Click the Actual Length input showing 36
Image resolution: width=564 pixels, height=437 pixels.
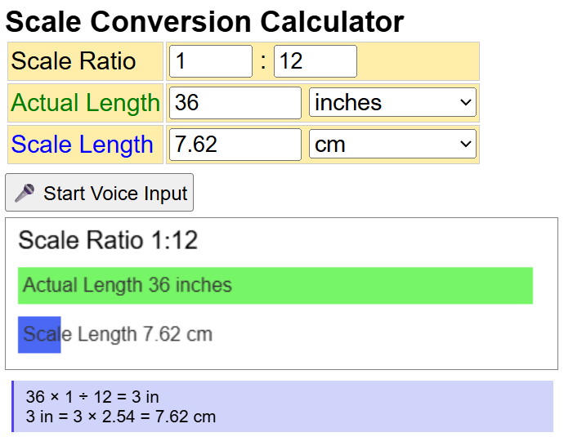pyautogui.click(x=235, y=103)
